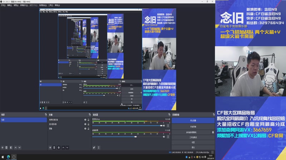
Task: Open the 编辑 (Edit) menu
Action: 10,5
